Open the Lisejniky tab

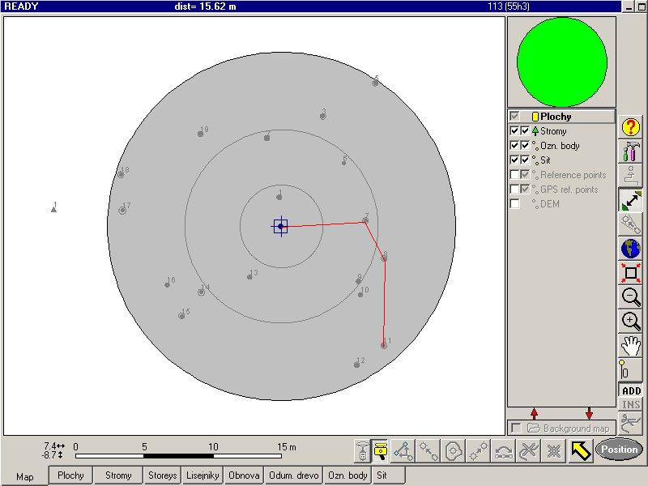coord(202,475)
